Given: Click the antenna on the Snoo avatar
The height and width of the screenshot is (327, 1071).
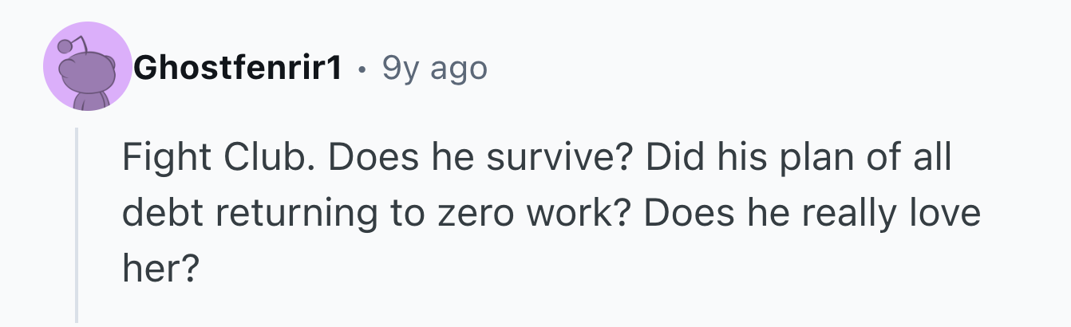Looking at the screenshot, I should click(x=68, y=46).
